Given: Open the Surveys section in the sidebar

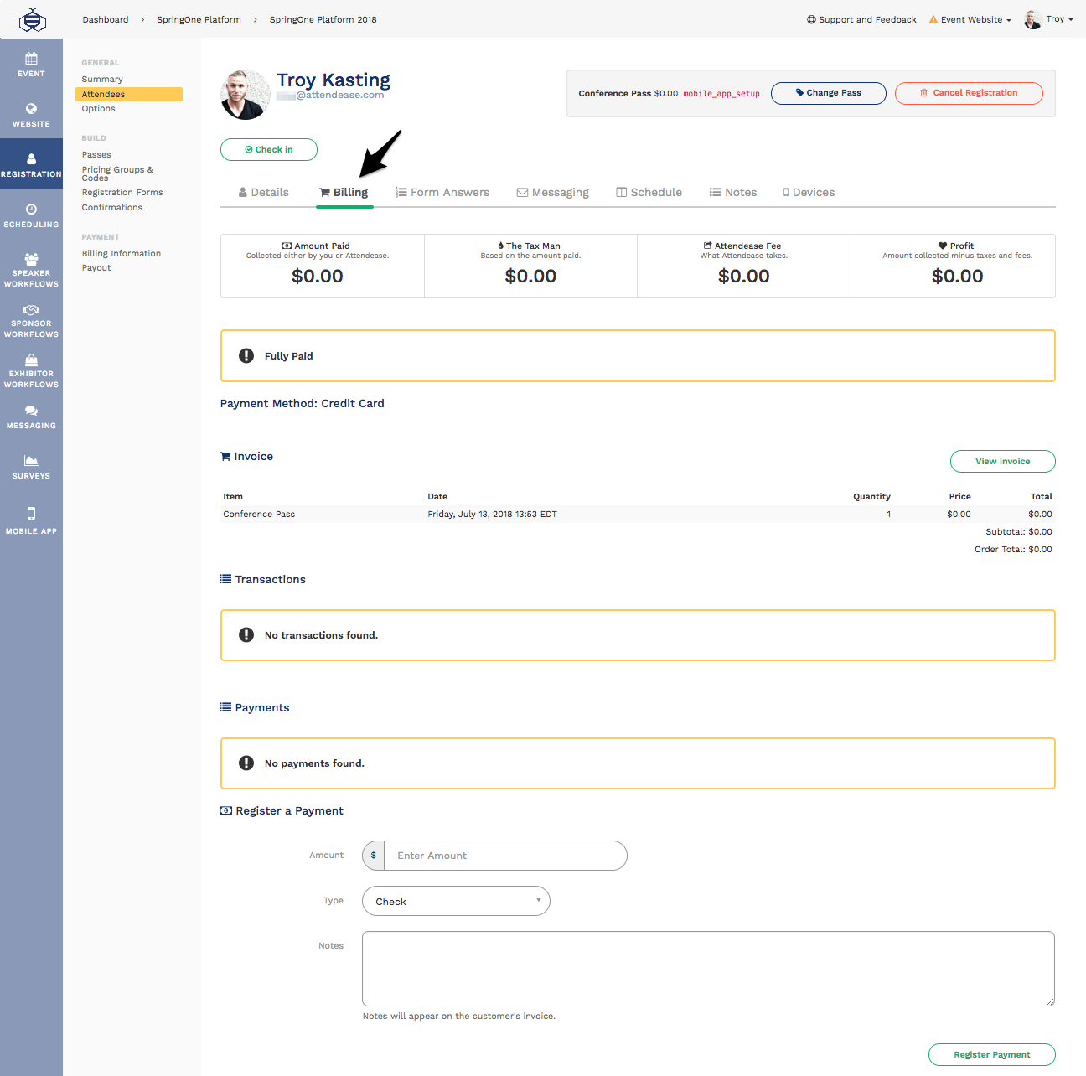Looking at the screenshot, I should click(31, 465).
